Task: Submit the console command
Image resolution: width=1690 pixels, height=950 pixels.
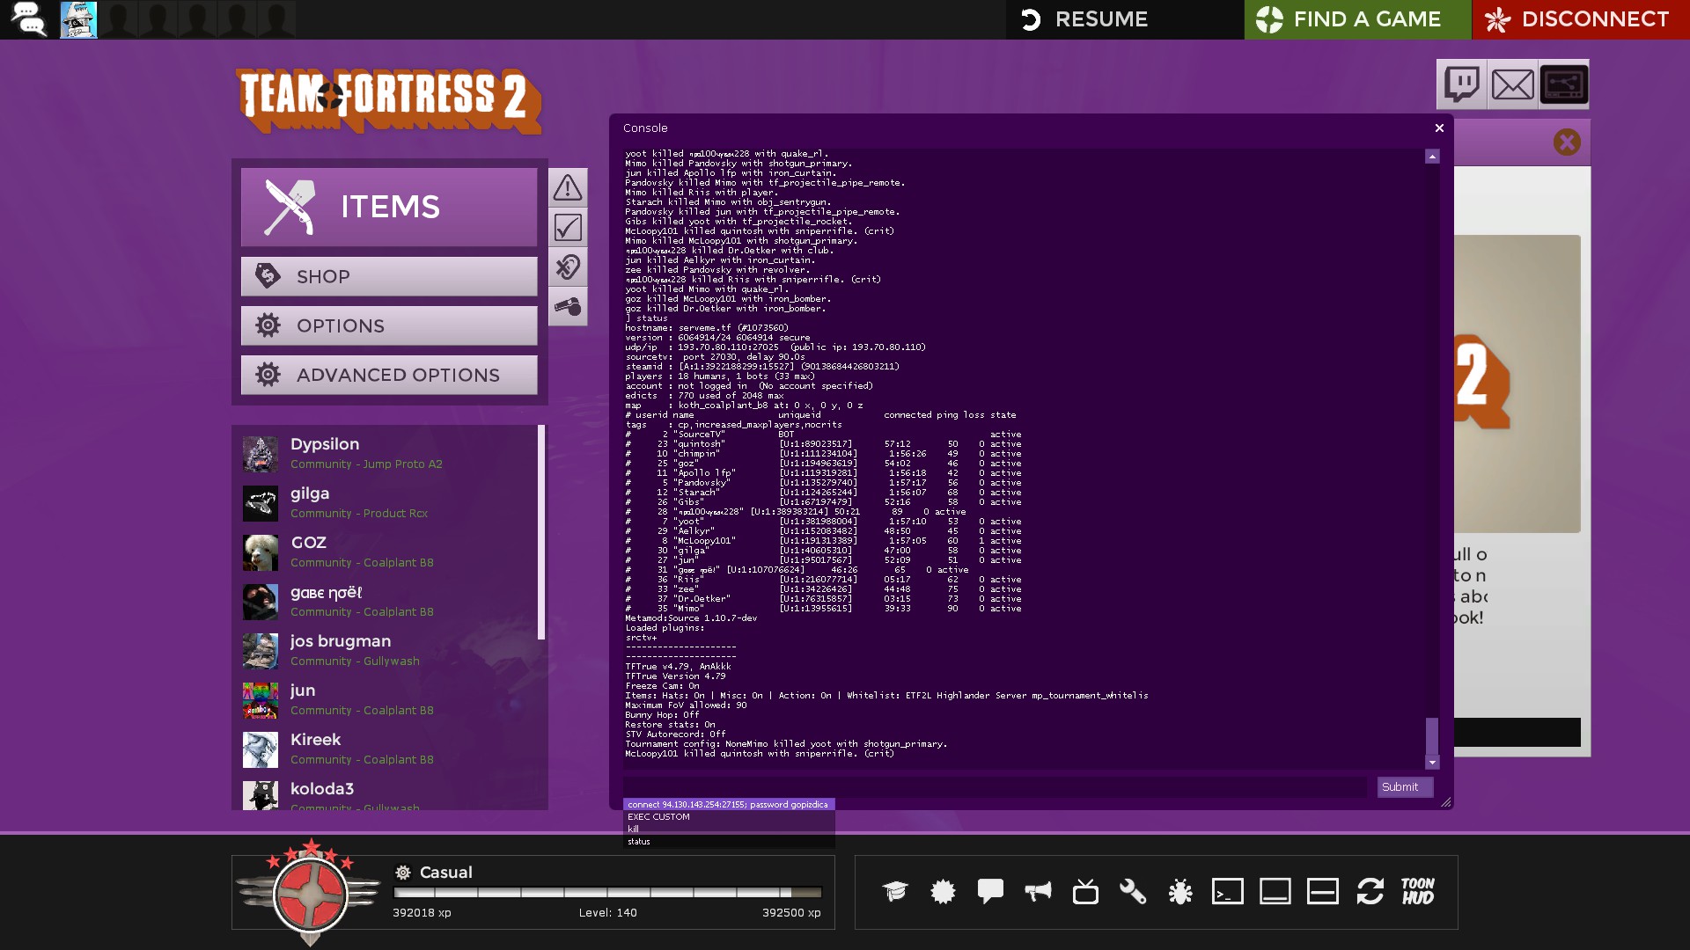Action: (x=1405, y=787)
